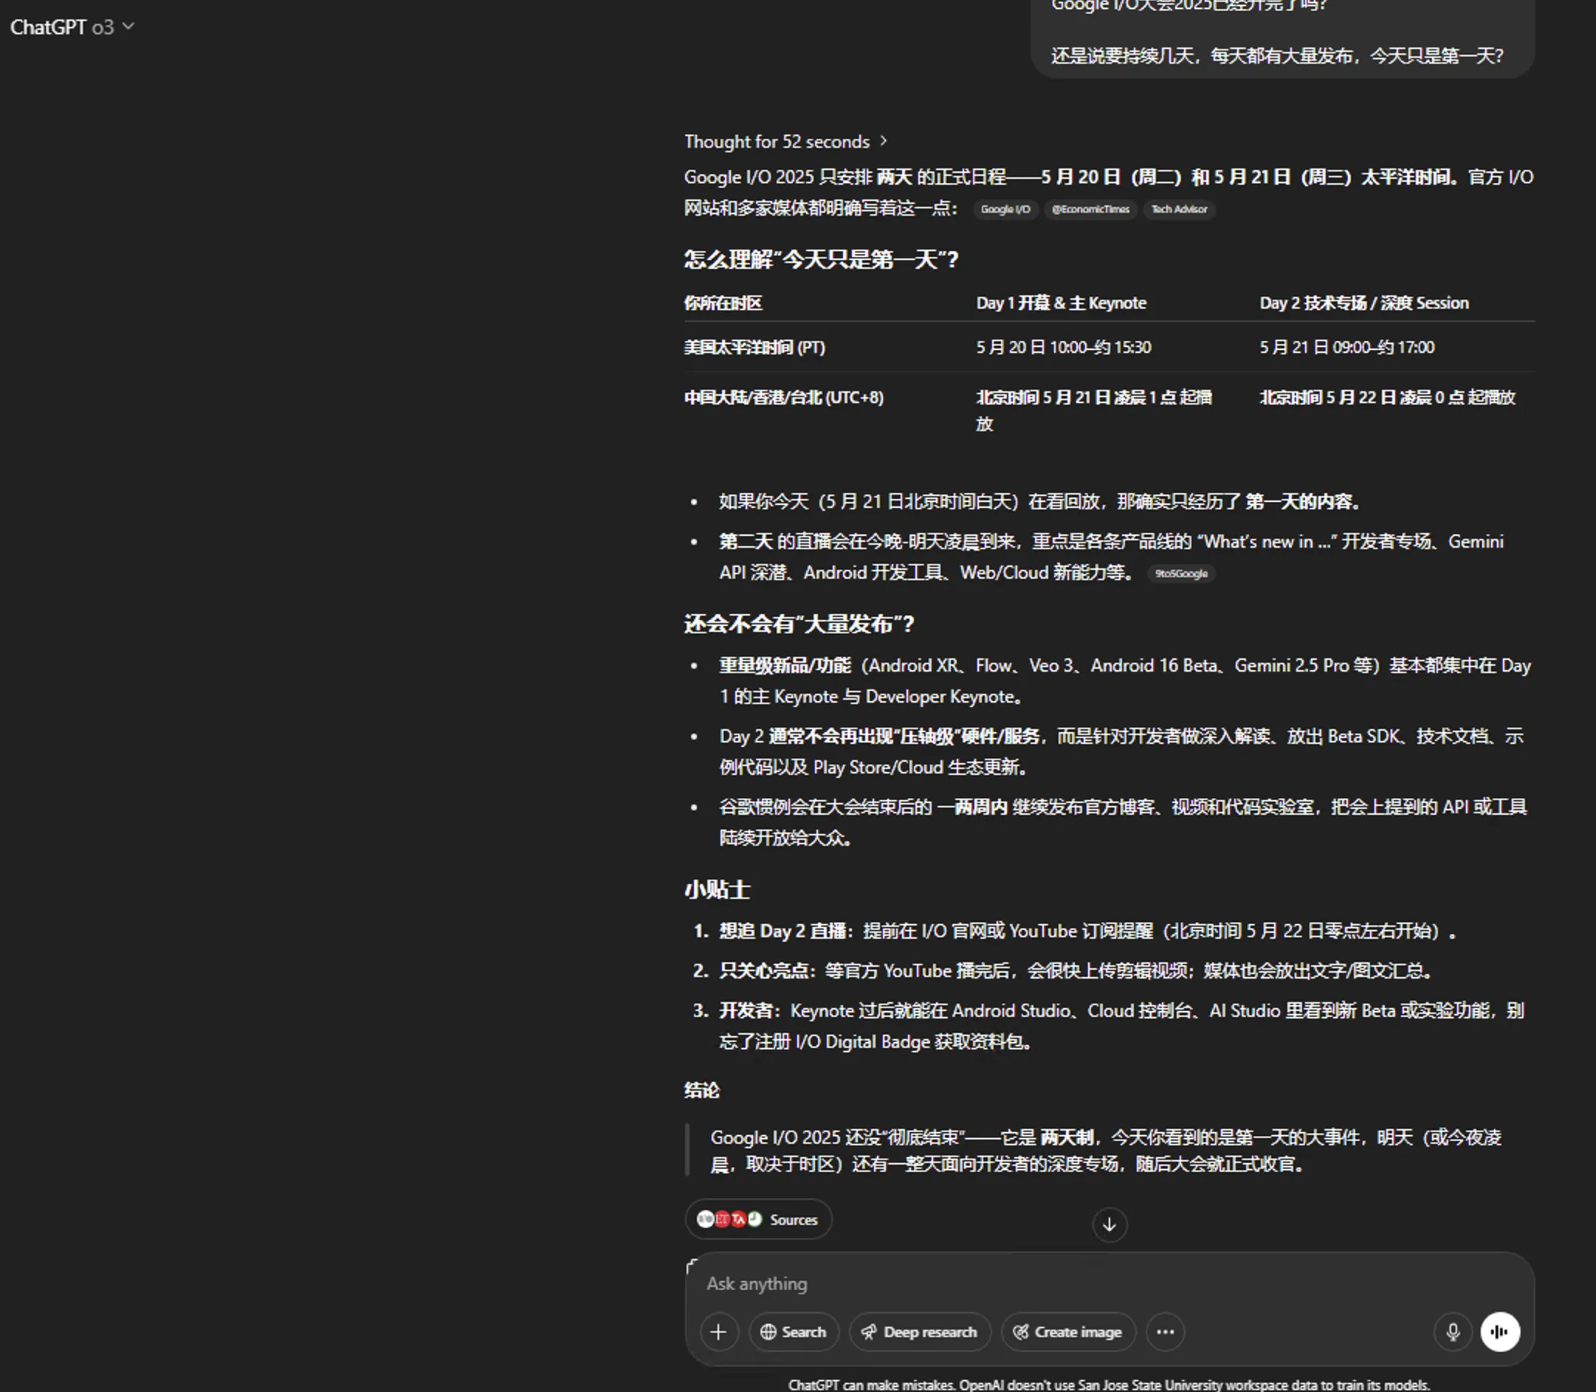Add attachment with the plus icon
Screen dimensions: 1596x1392
click(719, 1331)
